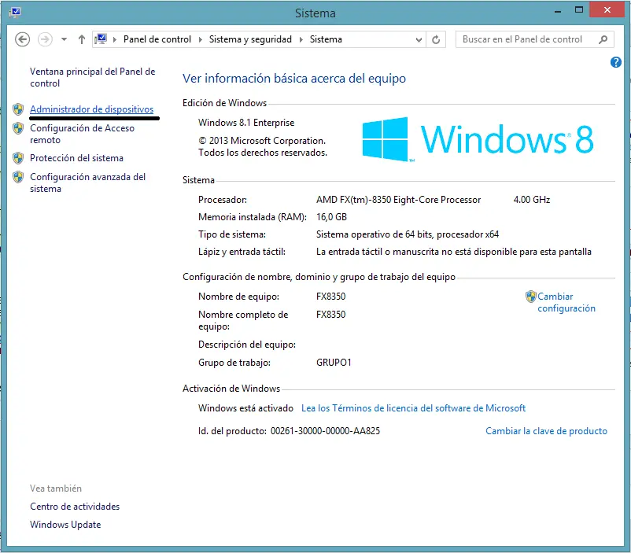Viewport: 631px width, 553px height.
Task: Expand the chevron after Panel de control
Action: (201, 39)
